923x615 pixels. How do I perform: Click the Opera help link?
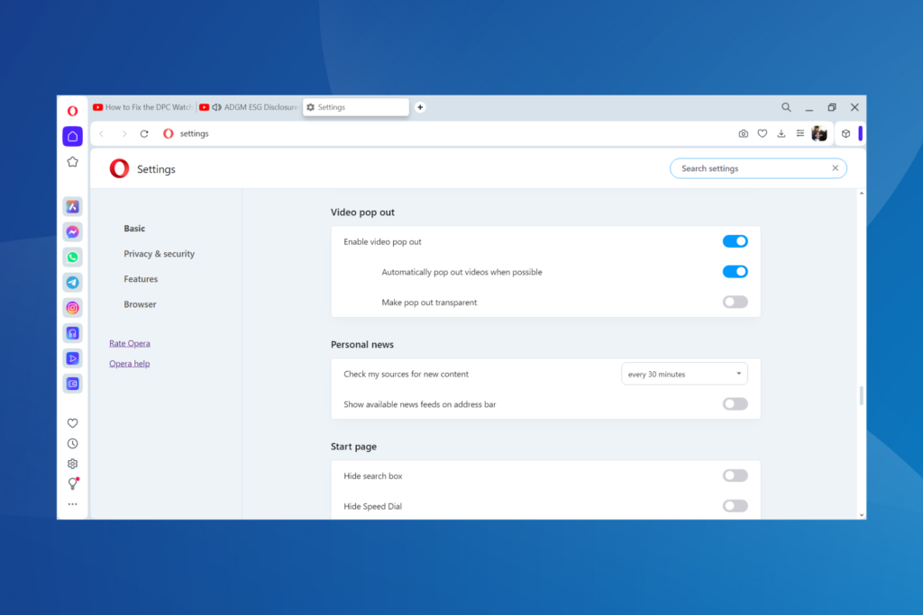pyautogui.click(x=130, y=364)
